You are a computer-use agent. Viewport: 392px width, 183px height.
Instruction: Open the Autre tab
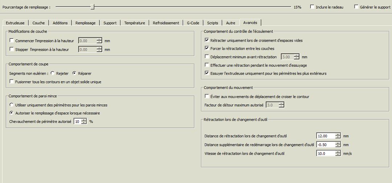pos(231,23)
